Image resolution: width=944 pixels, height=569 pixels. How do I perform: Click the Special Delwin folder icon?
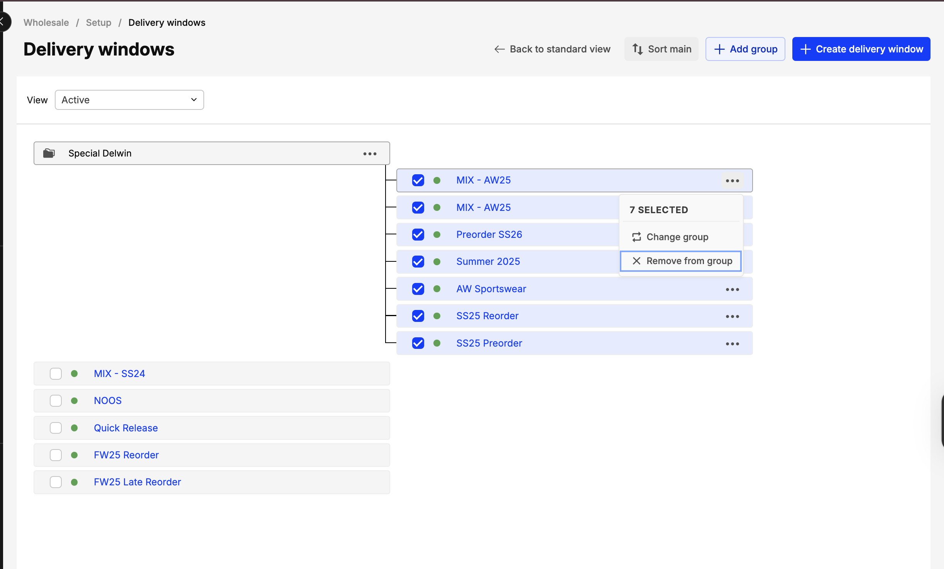point(49,153)
